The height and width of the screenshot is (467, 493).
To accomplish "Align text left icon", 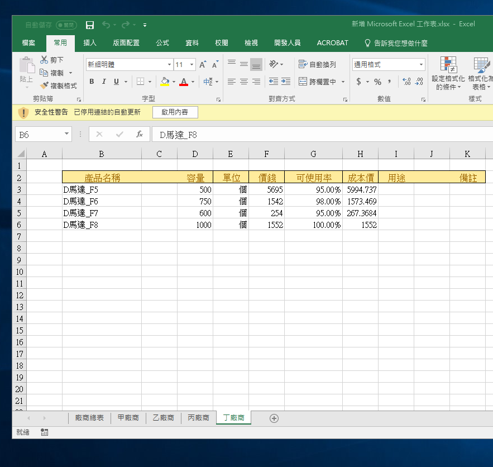I will pyautogui.click(x=232, y=82).
